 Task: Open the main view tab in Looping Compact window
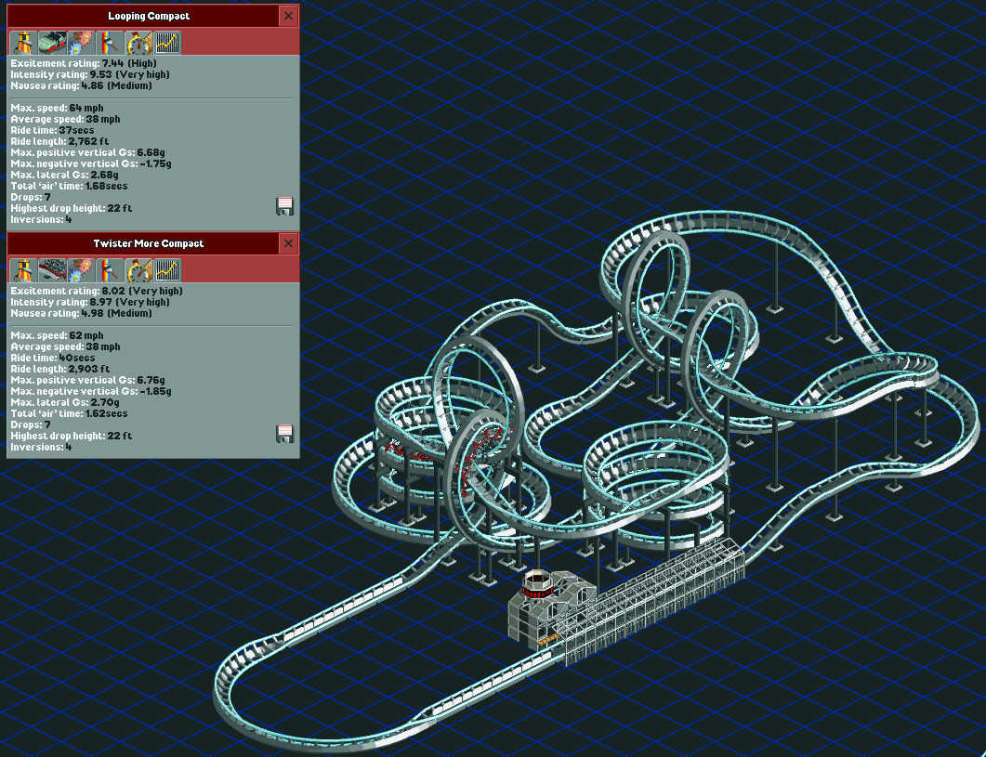(x=23, y=43)
